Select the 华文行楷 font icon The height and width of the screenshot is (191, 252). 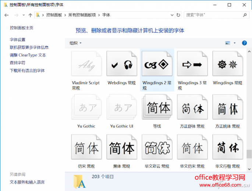point(228,147)
